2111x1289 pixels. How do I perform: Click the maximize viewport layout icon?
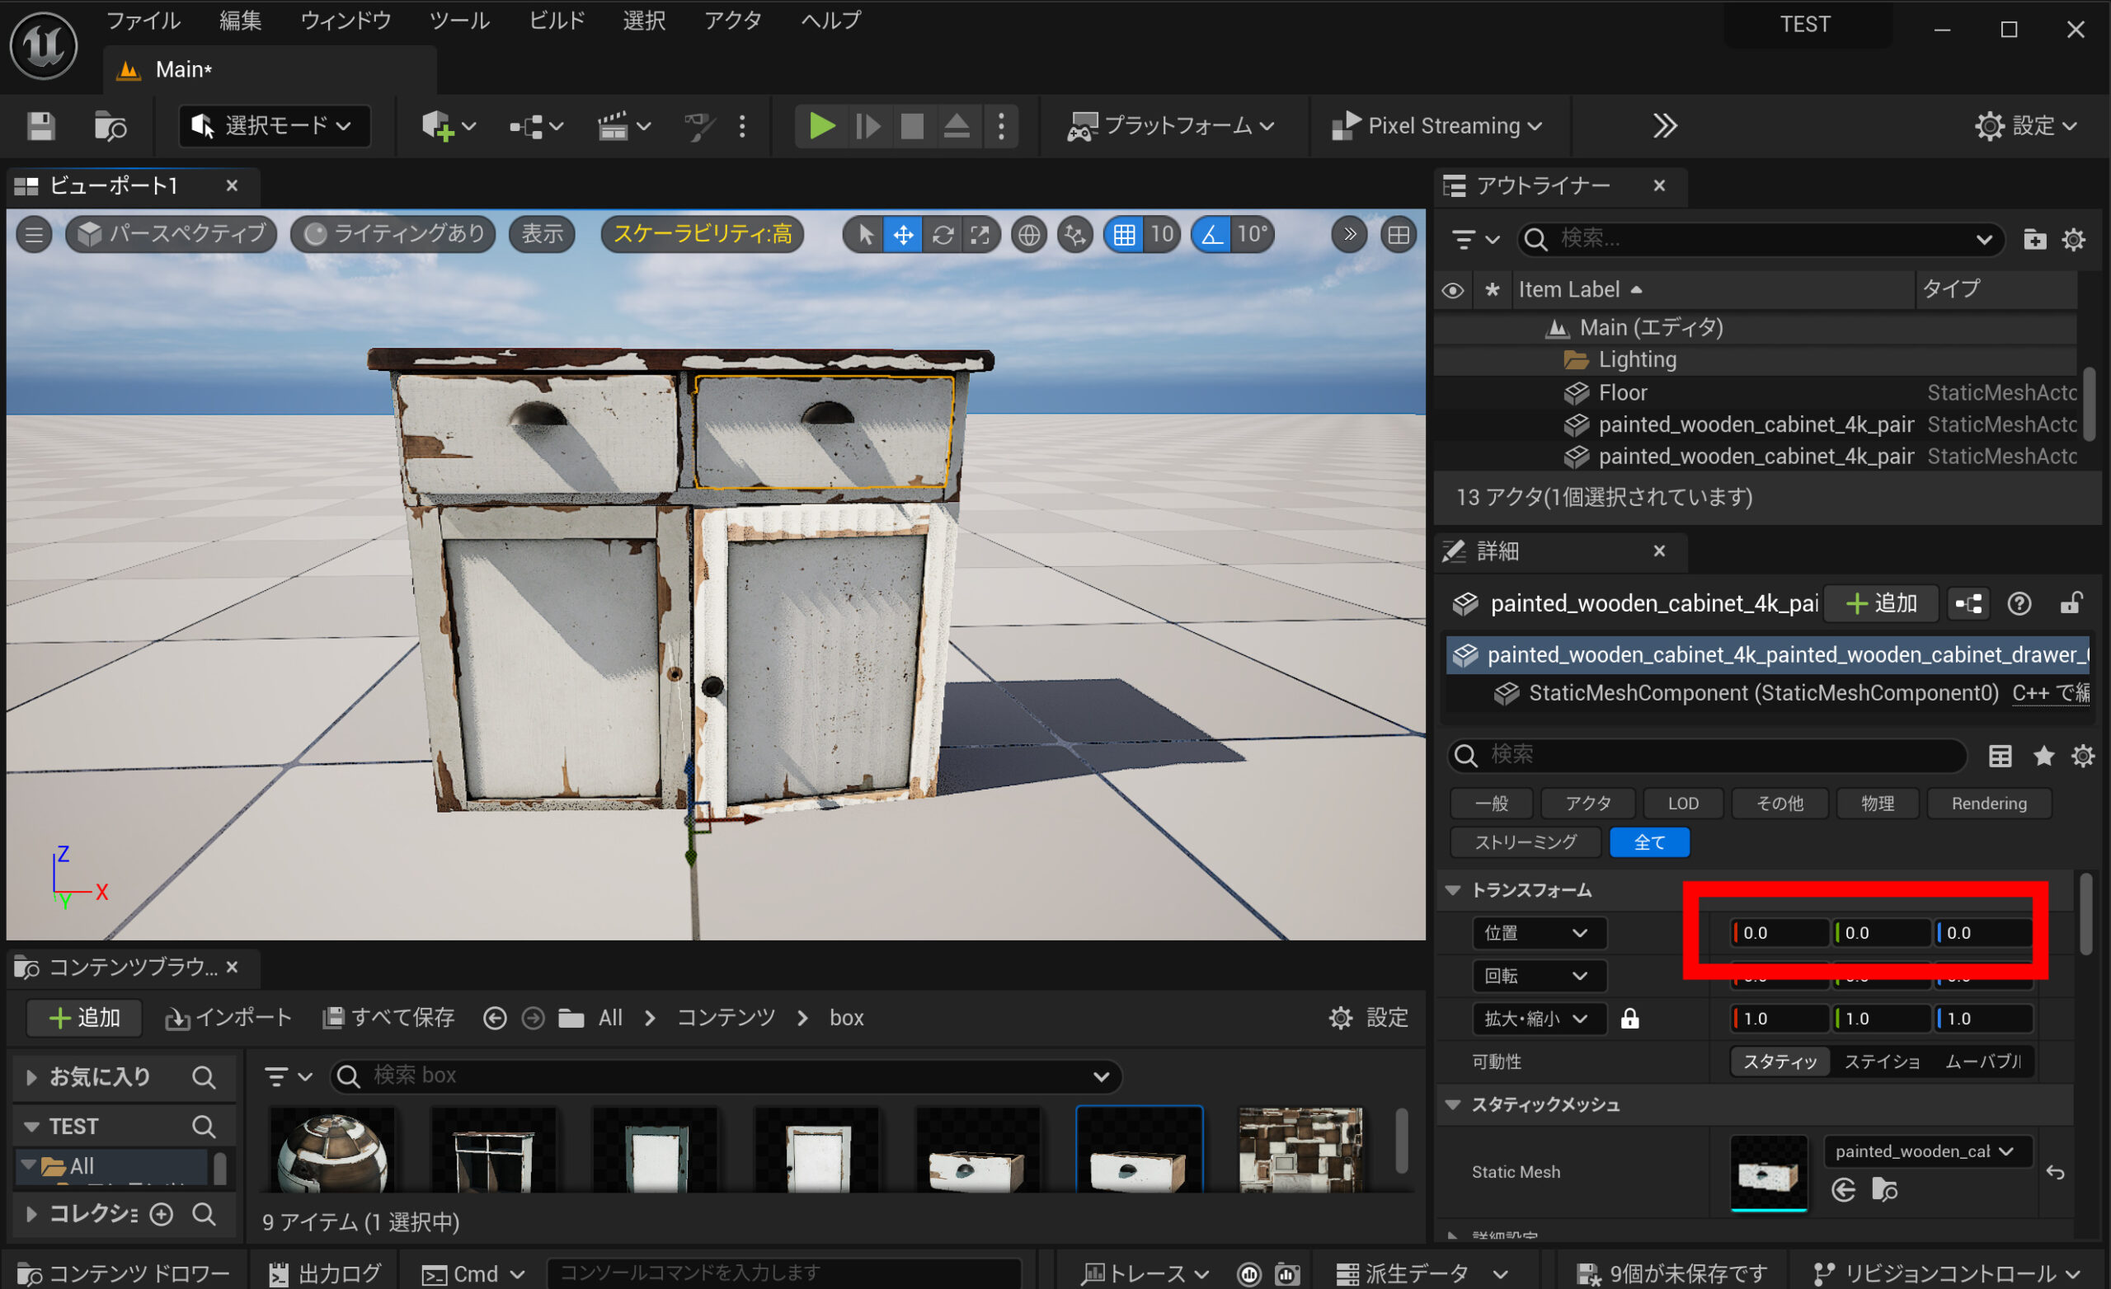tap(1399, 235)
